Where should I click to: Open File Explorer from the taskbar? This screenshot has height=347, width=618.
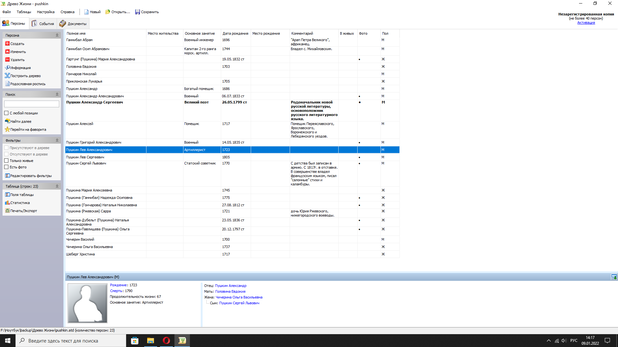150,341
